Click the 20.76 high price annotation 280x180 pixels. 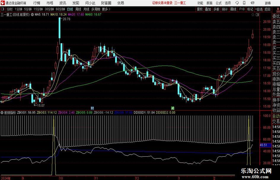tap(66, 19)
